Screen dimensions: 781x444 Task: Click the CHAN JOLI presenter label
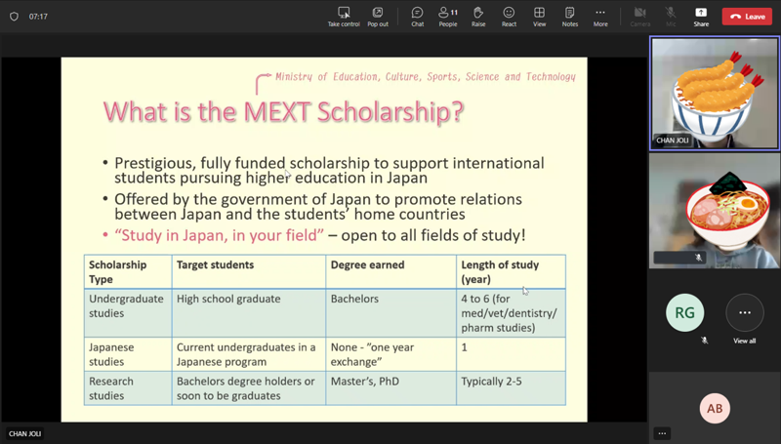(25, 433)
